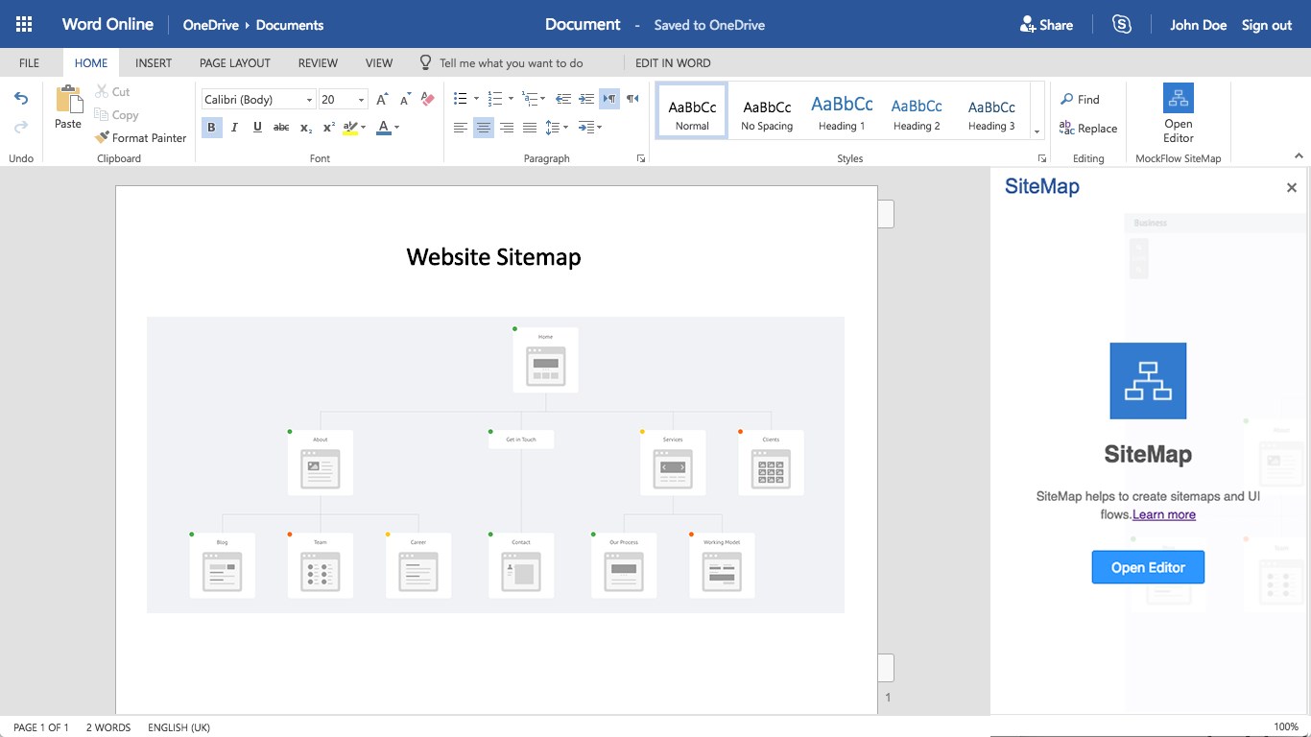Screen dimensions: 1311x737
Task: Open the font size dropdown
Action: (361, 100)
